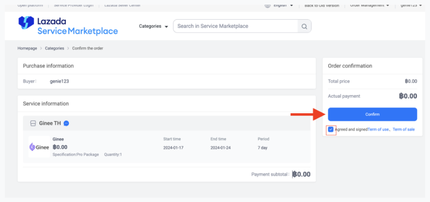Open the Ginee product thumbnail
430x202 pixels.
(x=39, y=147)
